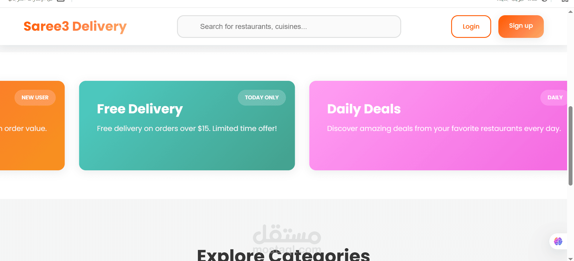Select the TODAY ONLY badge

pyautogui.click(x=262, y=98)
